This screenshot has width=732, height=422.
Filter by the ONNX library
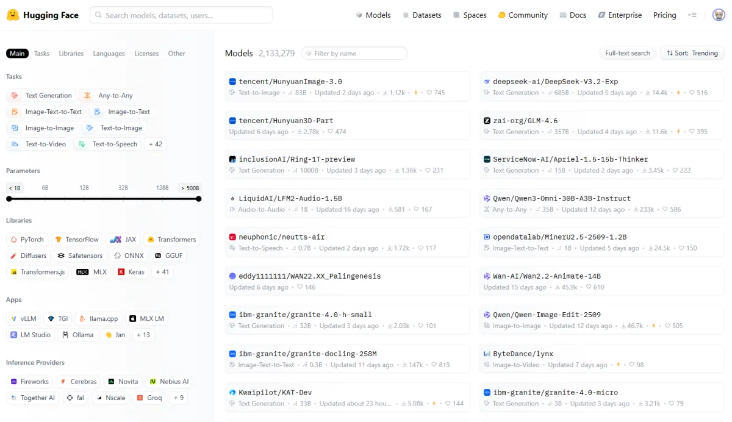[129, 256]
